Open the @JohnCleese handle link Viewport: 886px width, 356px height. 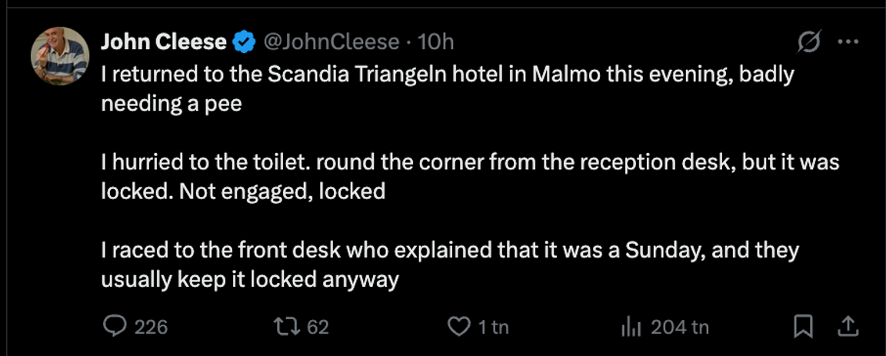click(331, 43)
